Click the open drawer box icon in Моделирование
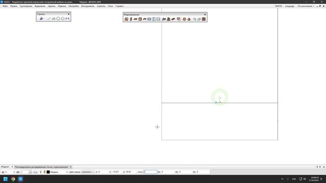This screenshot has width=326, height=183. click(164, 19)
